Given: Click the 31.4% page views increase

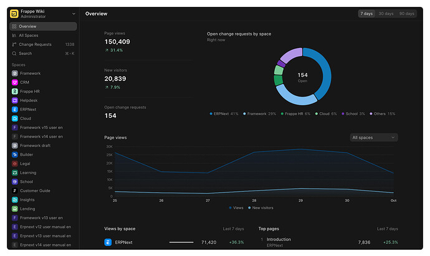Looking at the screenshot, I should [114, 50].
